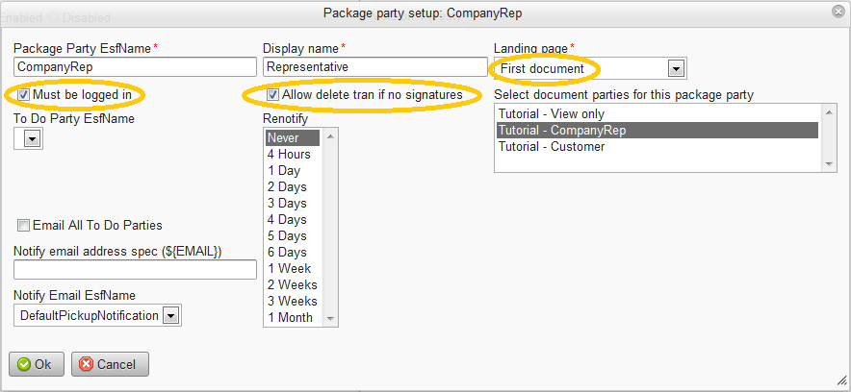Enable Email All To Do Parties
This screenshot has height=392, width=851.
[23, 226]
